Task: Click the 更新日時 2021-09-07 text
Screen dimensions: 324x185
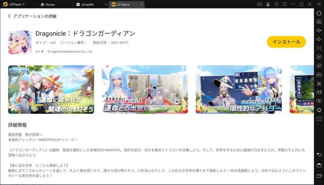Action: [x=111, y=43]
